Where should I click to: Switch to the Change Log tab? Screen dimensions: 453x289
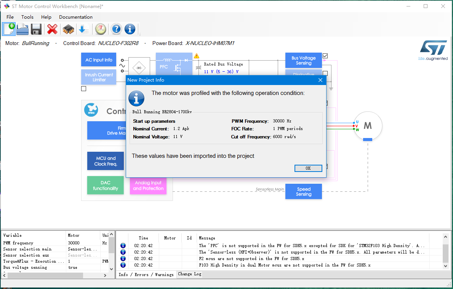(189, 274)
